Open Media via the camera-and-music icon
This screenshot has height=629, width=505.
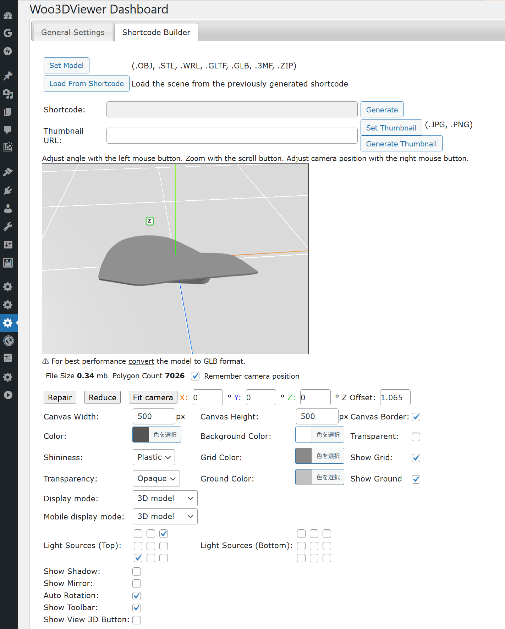point(8,94)
